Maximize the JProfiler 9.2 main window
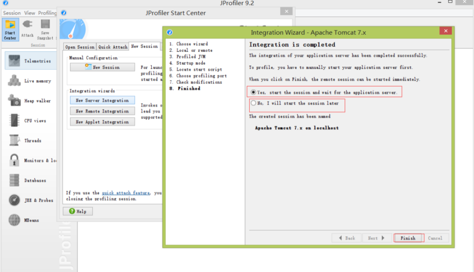This screenshot has width=474, height=272. point(450,2)
